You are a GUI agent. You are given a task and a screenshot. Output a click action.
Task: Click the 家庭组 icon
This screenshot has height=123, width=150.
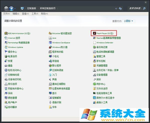tap(50, 61)
